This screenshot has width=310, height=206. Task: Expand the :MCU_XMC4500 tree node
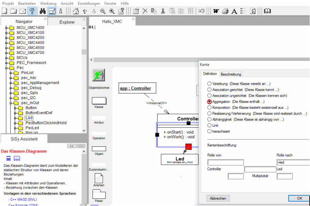click(6, 48)
